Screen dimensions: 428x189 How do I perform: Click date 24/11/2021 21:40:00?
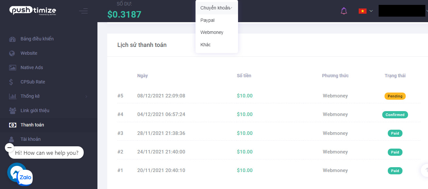161,152
